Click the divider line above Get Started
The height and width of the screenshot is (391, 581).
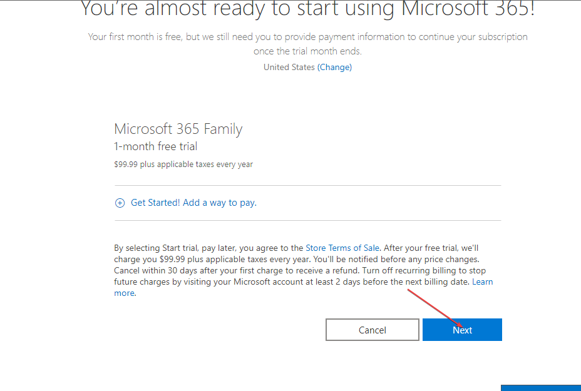307,186
